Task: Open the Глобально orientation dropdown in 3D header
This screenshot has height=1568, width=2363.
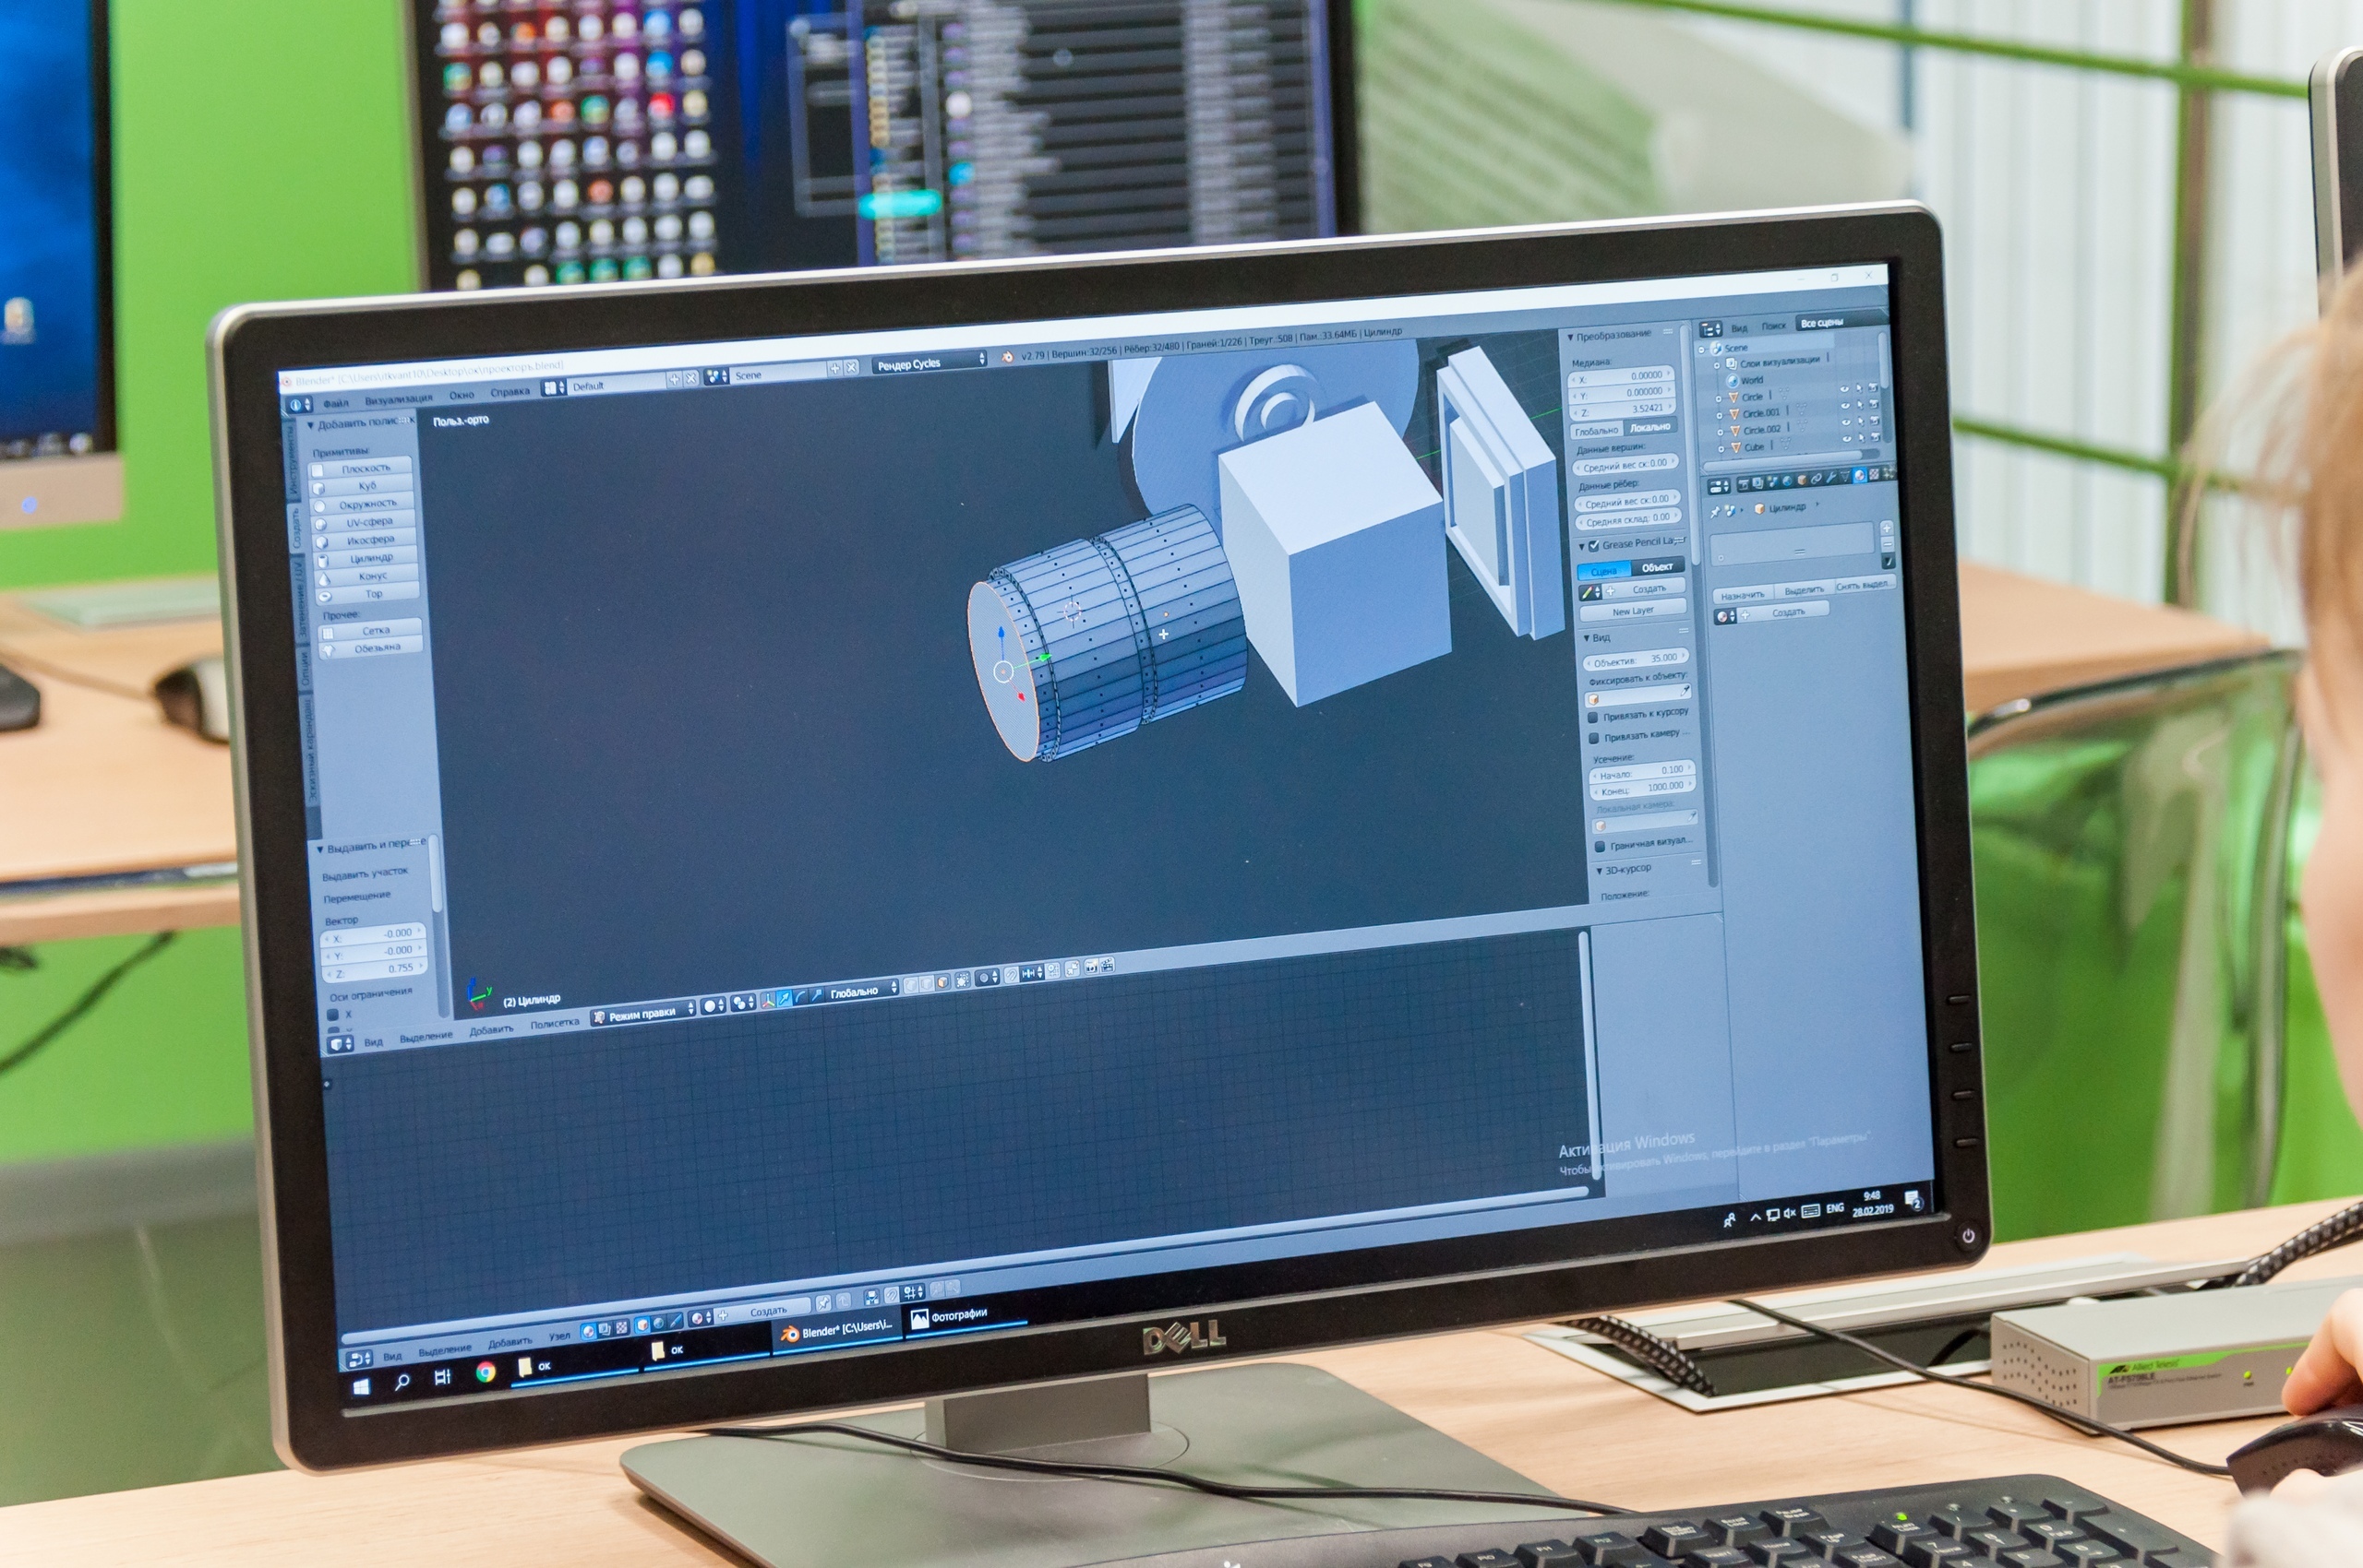Action: click(x=860, y=991)
